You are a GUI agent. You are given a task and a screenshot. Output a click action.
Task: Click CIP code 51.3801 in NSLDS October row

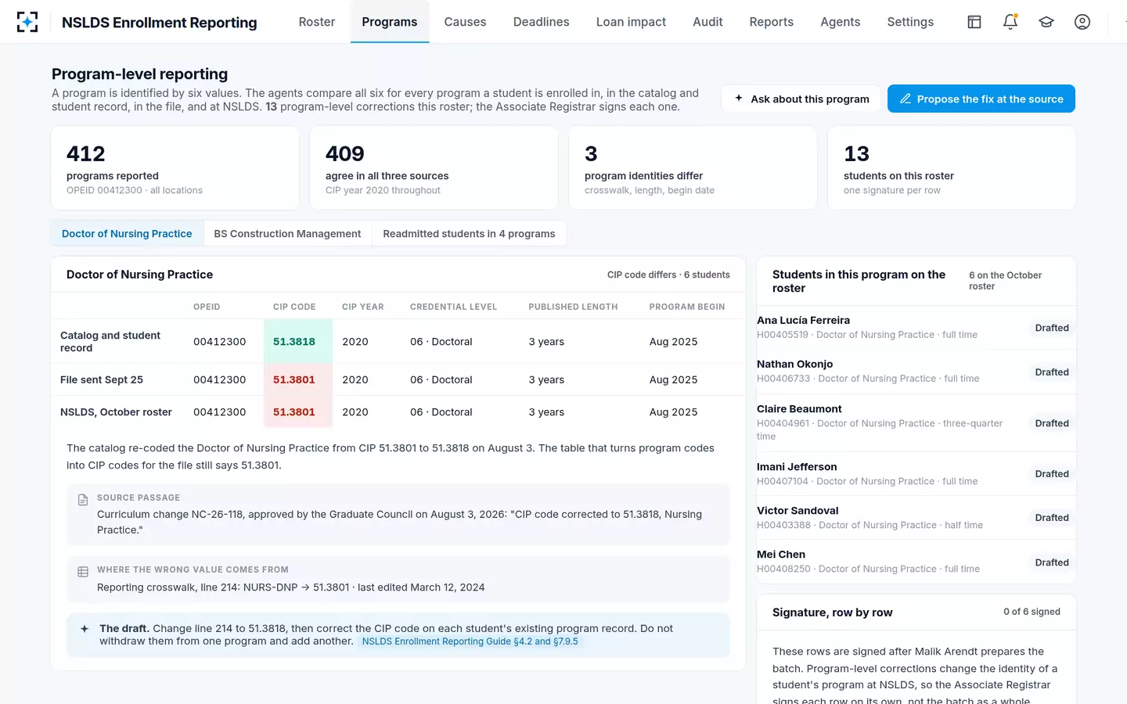click(x=297, y=412)
